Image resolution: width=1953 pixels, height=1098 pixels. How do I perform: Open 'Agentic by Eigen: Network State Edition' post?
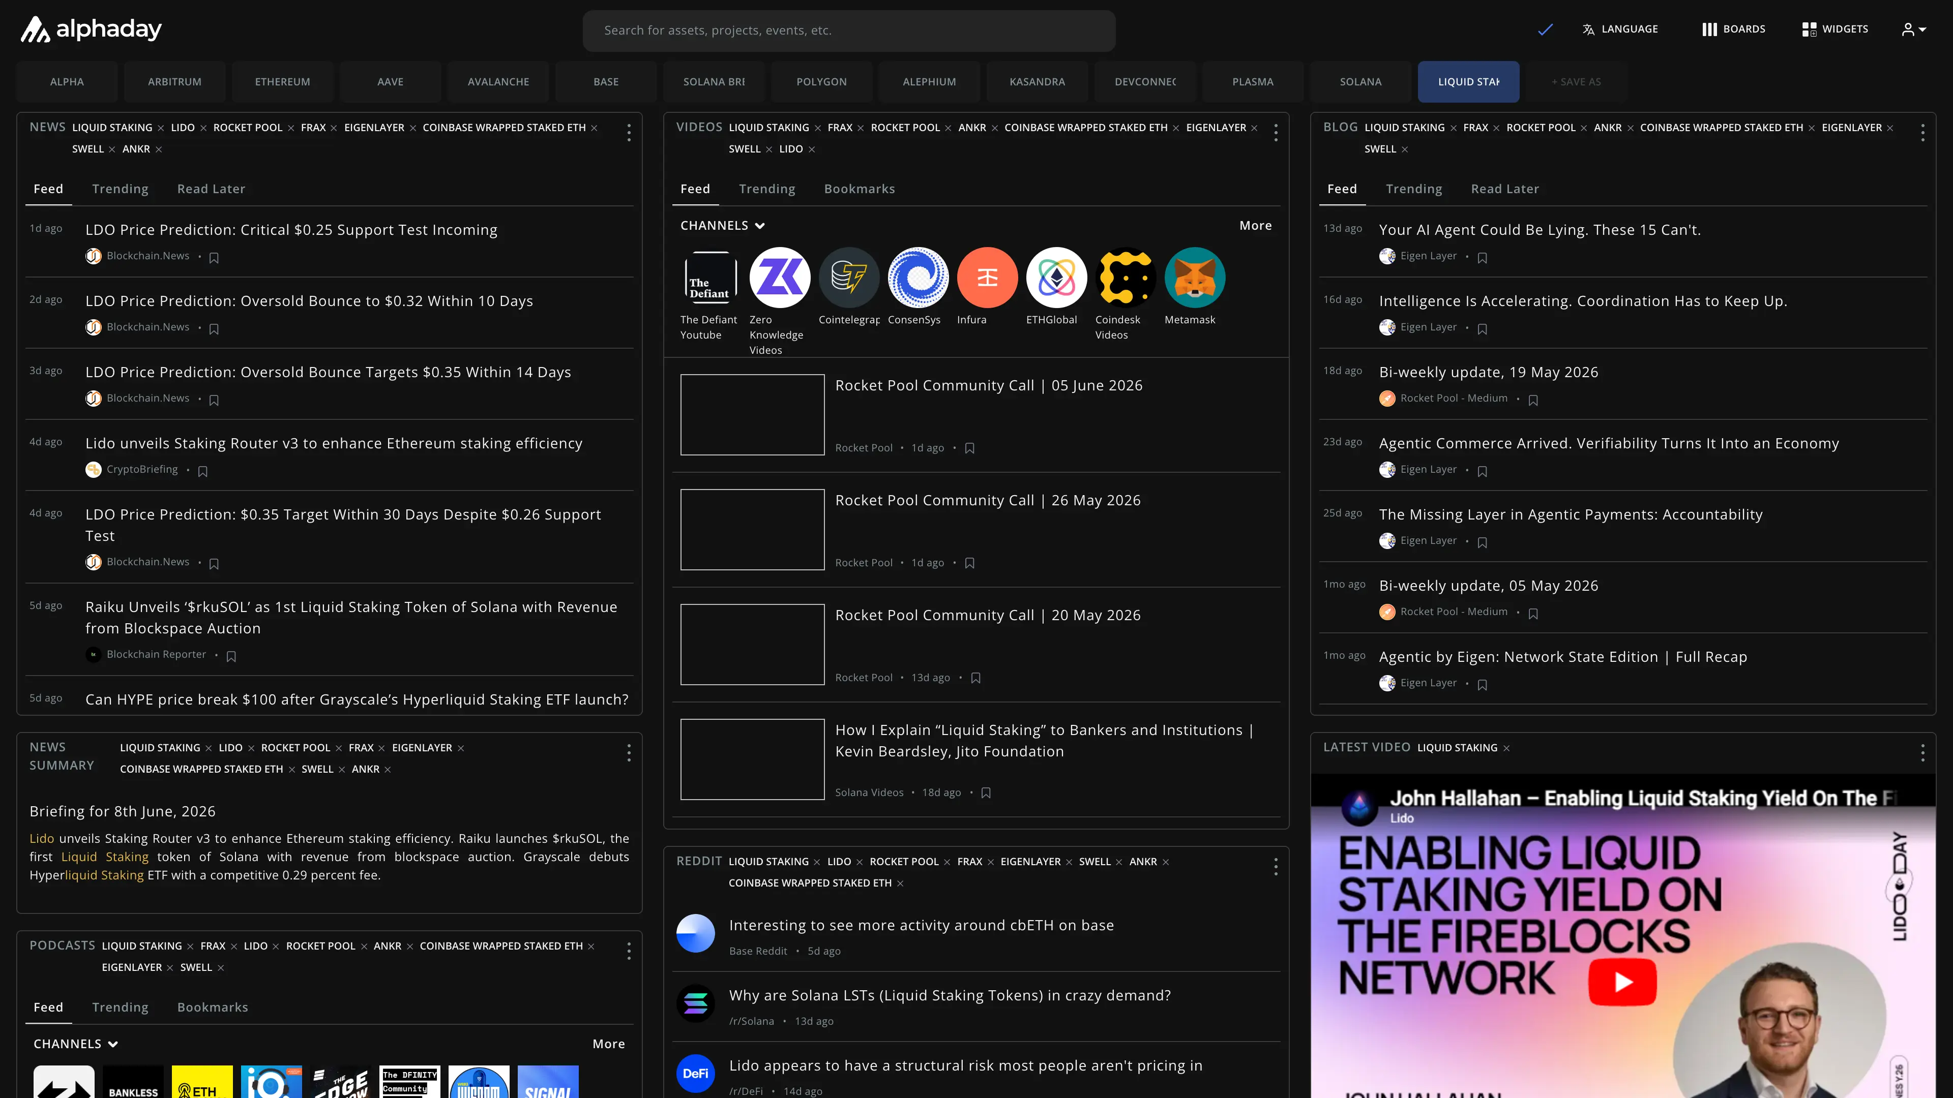(x=1562, y=657)
